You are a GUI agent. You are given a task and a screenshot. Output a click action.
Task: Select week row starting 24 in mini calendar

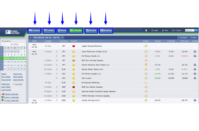point(2,65)
